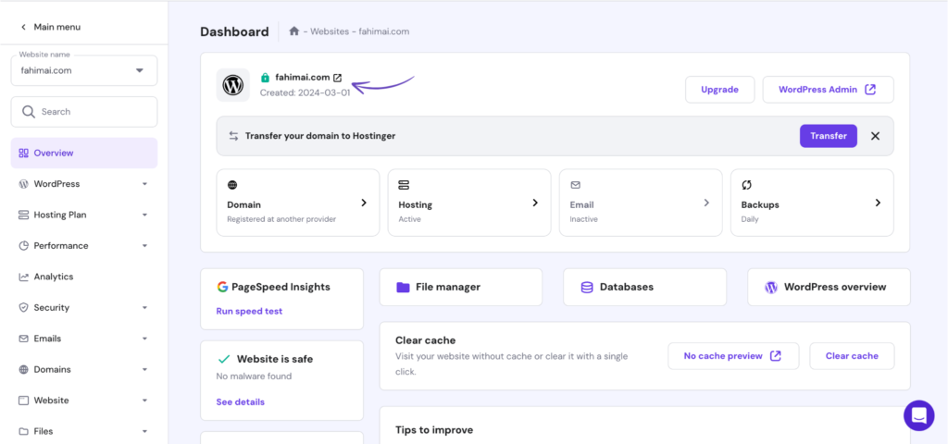The image size is (948, 444).
Task: Click the Performance gauge icon
Action: point(23,246)
